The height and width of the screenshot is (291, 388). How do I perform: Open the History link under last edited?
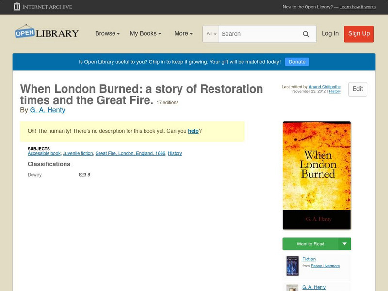pos(335,91)
